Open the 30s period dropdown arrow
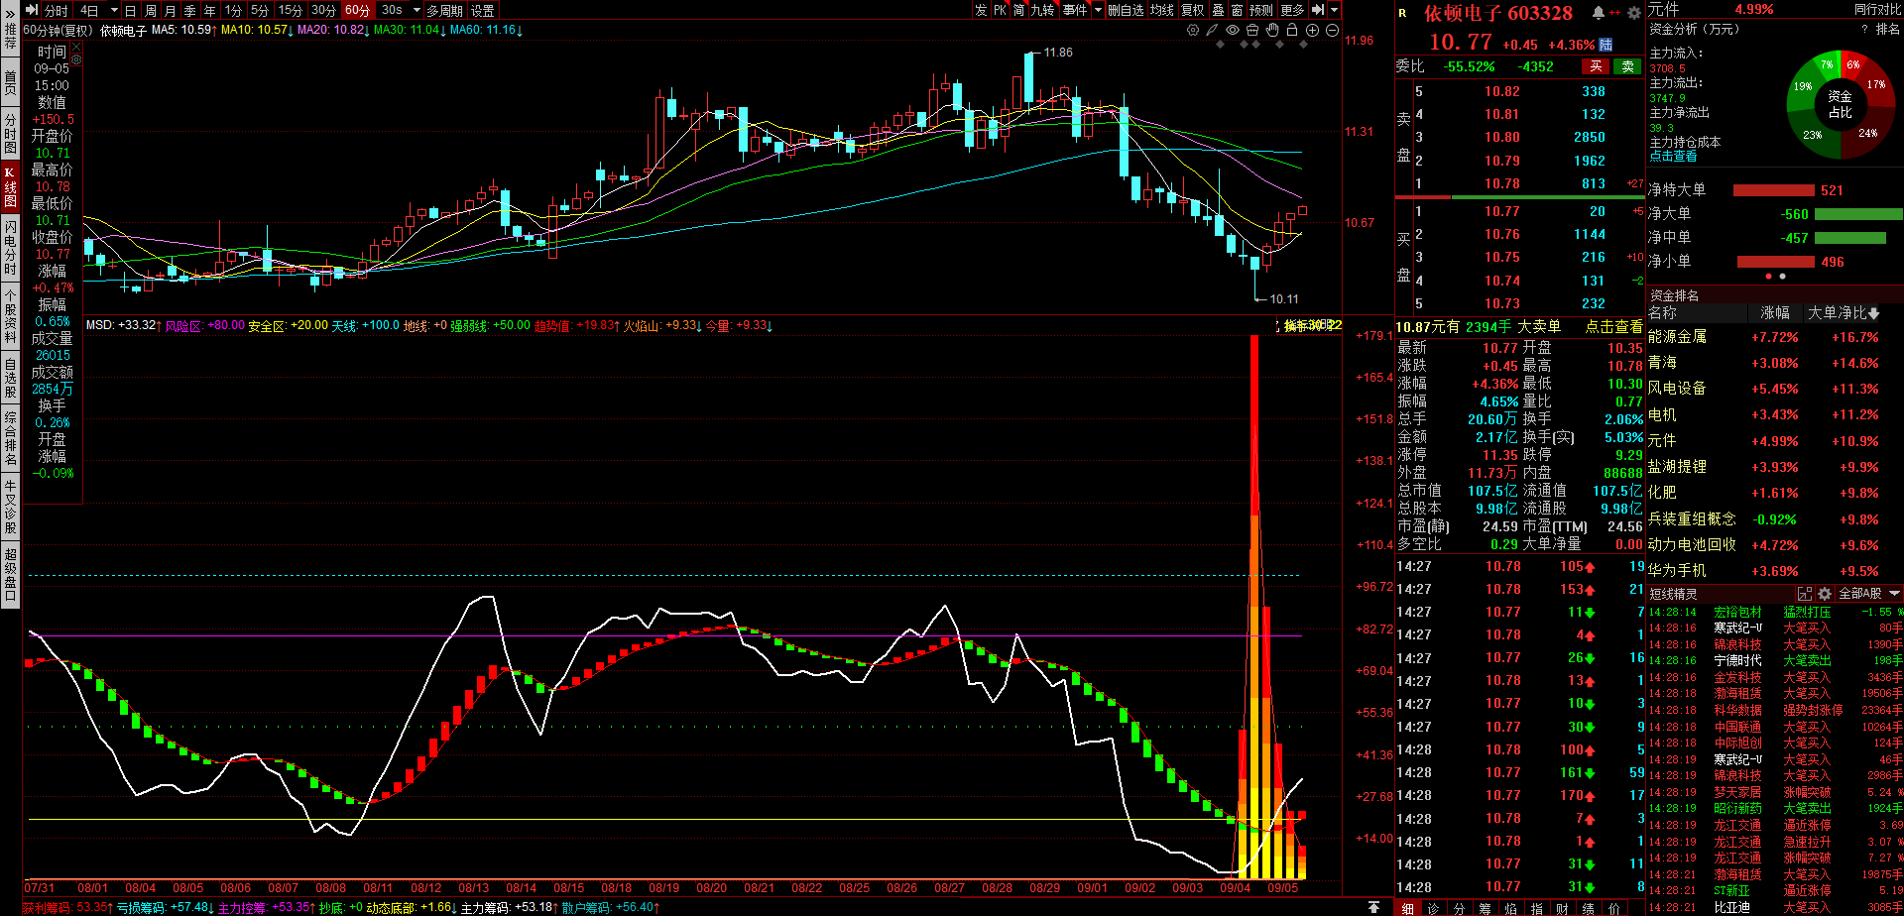The width and height of the screenshot is (1904, 916). click(x=416, y=10)
